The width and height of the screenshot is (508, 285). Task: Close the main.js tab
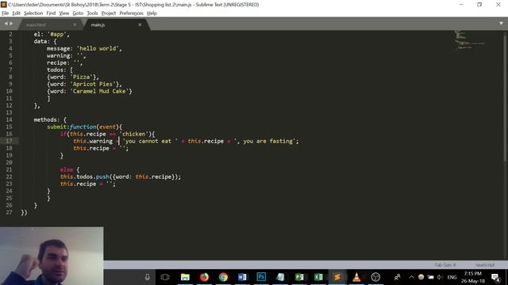pyautogui.click(x=140, y=25)
